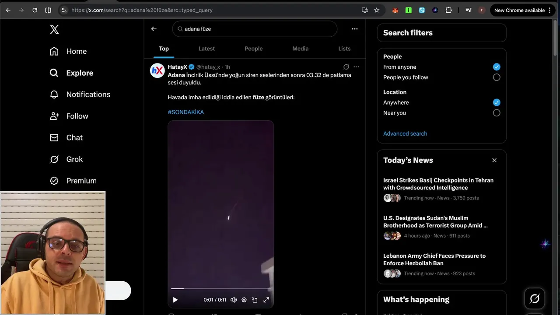Open Advanced search link
Viewport: 560px width, 315px height.
click(x=405, y=134)
